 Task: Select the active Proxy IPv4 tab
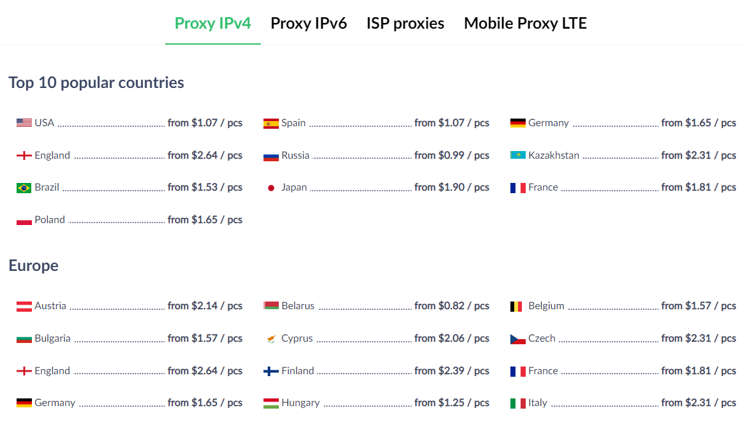[212, 23]
